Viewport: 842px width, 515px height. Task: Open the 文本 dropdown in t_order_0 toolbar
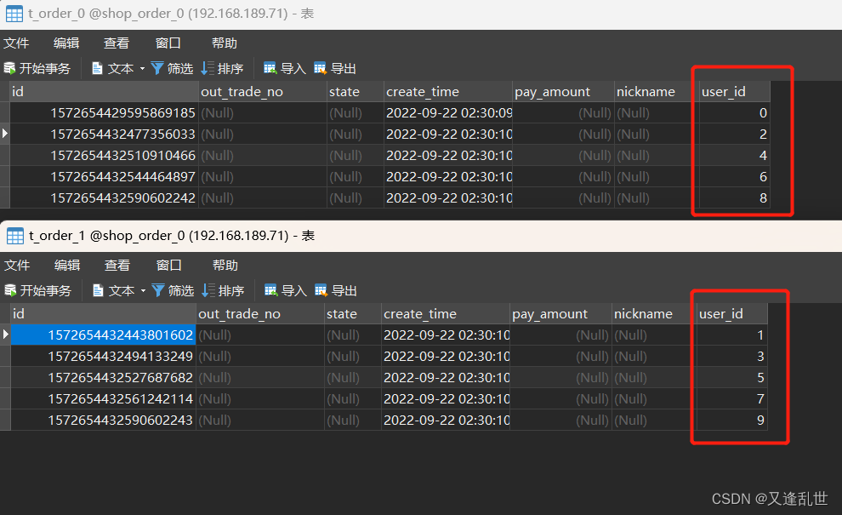click(x=141, y=68)
